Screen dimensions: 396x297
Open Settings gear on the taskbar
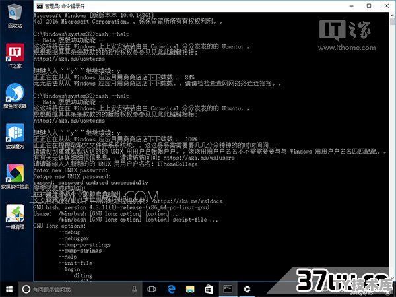[247, 289]
